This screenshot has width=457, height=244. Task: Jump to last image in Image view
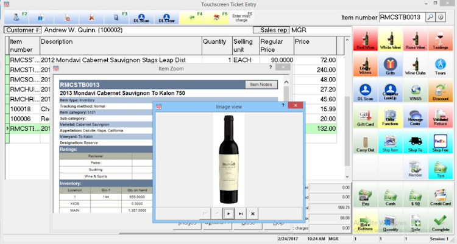[x=241, y=214]
